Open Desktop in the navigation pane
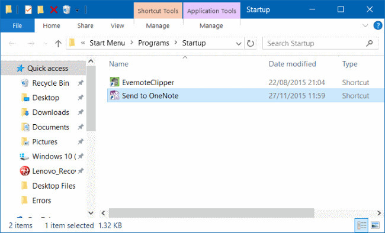This screenshot has width=385, height=233. (46, 98)
